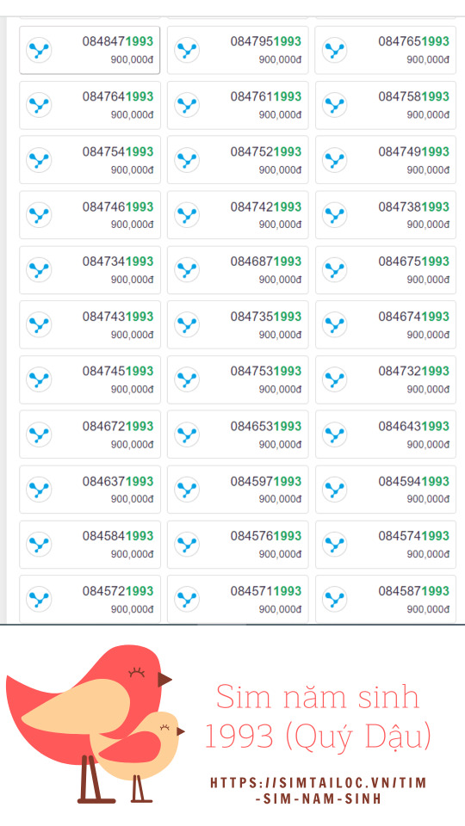Select the carrier icon for 0847651993
The width and height of the screenshot is (465, 826).
pos(335,50)
